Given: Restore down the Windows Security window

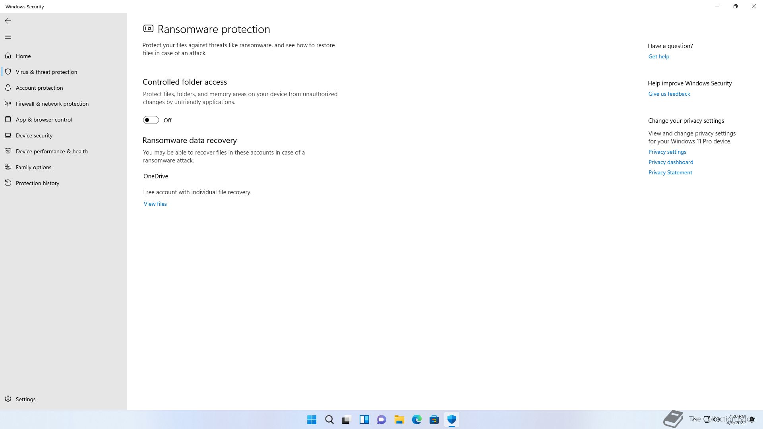Looking at the screenshot, I should click(736, 6).
